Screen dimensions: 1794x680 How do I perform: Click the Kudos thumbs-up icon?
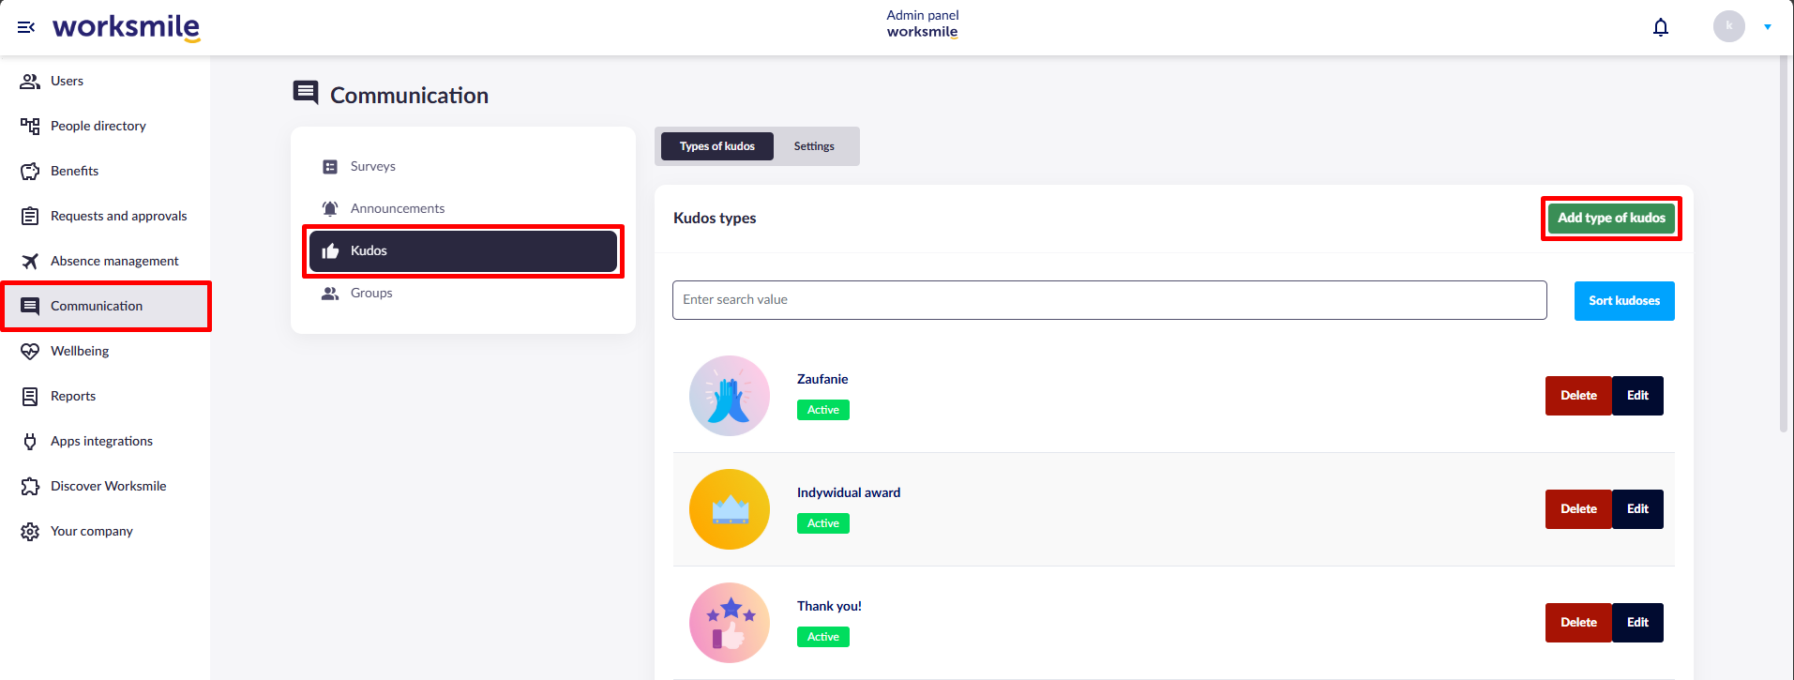click(x=330, y=250)
